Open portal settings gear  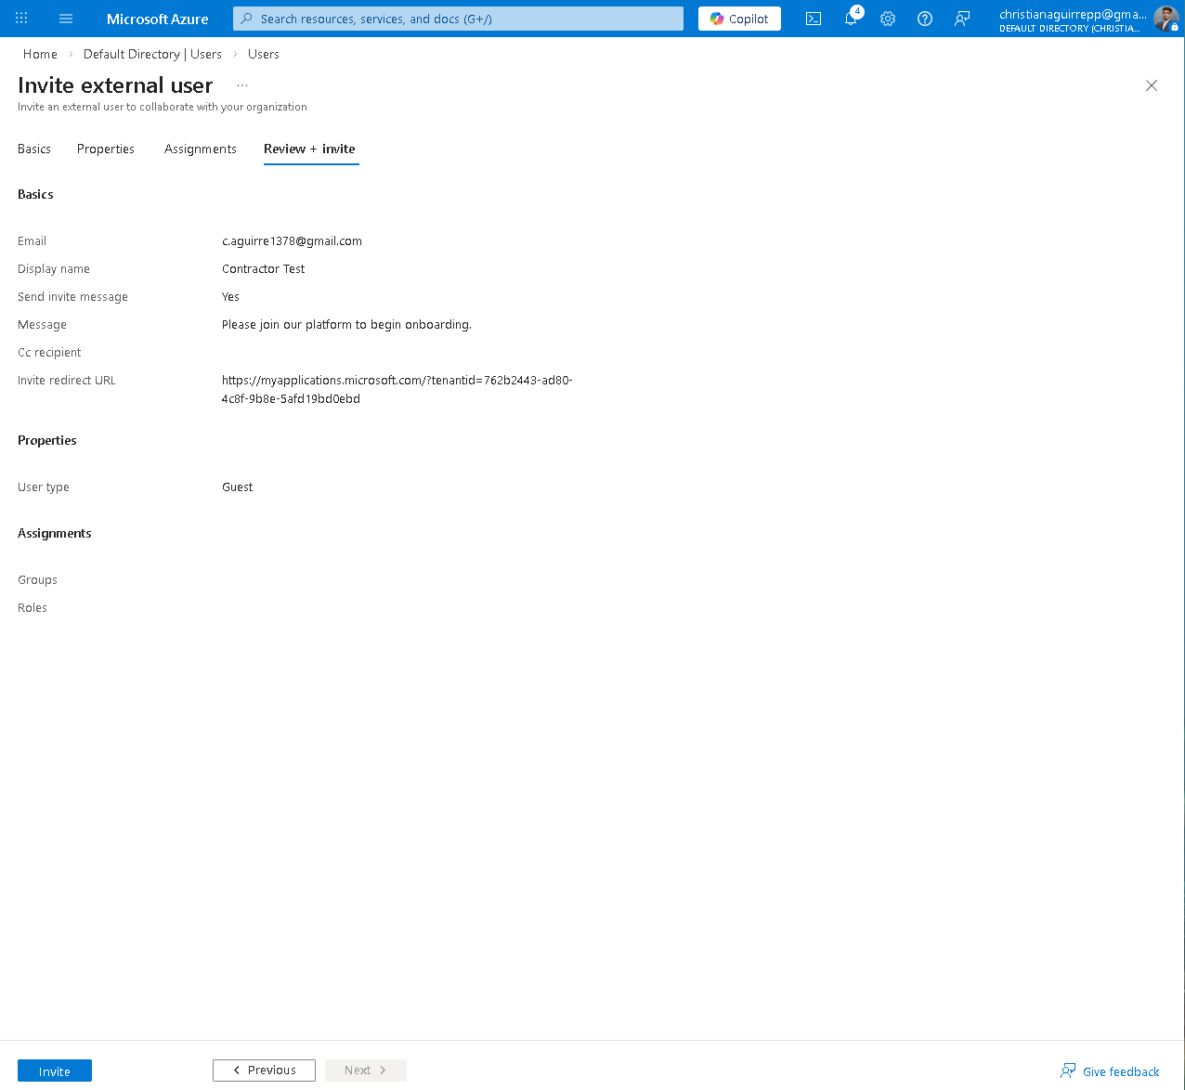tap(888, 19)
